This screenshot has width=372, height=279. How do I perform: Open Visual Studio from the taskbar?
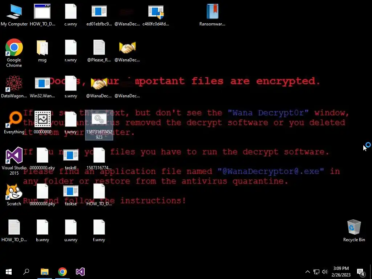coord(80,272)
